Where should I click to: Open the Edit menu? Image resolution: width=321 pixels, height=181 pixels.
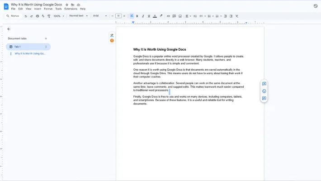click(x=20, y=9)
